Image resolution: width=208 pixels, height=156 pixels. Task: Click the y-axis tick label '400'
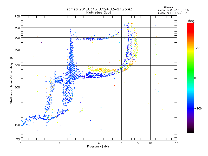click(x=17, y=50)
